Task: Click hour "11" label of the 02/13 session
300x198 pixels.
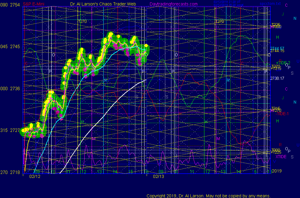Action: [x=192, y=172]
